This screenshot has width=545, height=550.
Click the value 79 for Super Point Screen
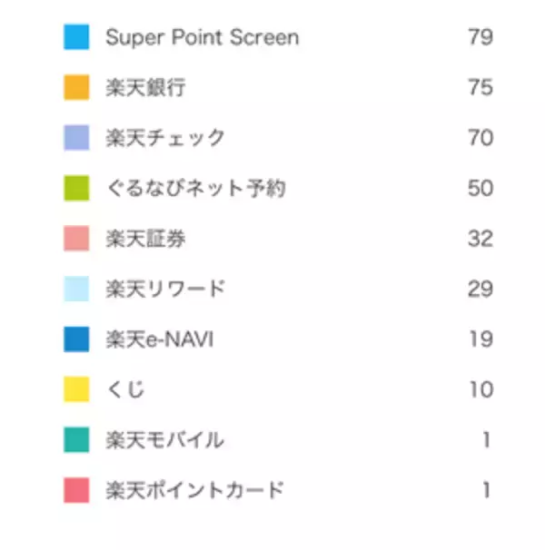(x=481, y=37)
